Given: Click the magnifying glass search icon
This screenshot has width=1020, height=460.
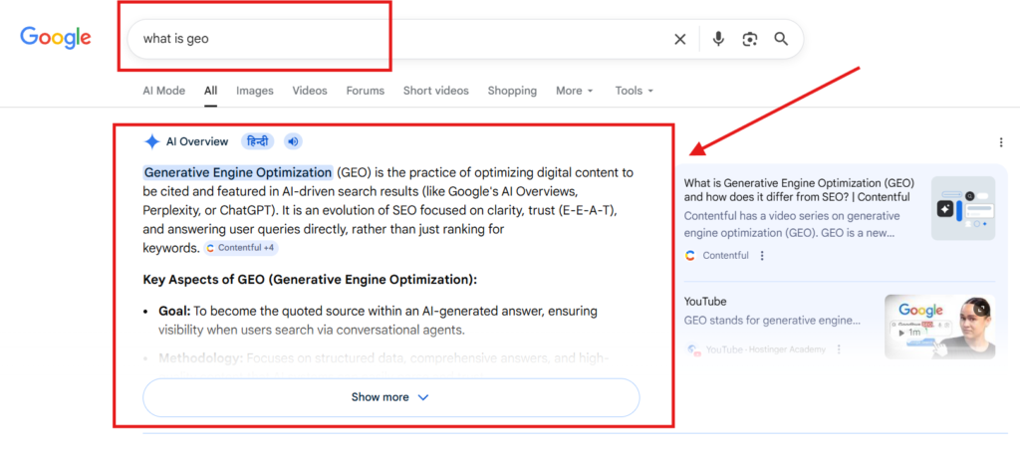Looking at the screenshot, I should pyautogui.click(x=781, y=39).
